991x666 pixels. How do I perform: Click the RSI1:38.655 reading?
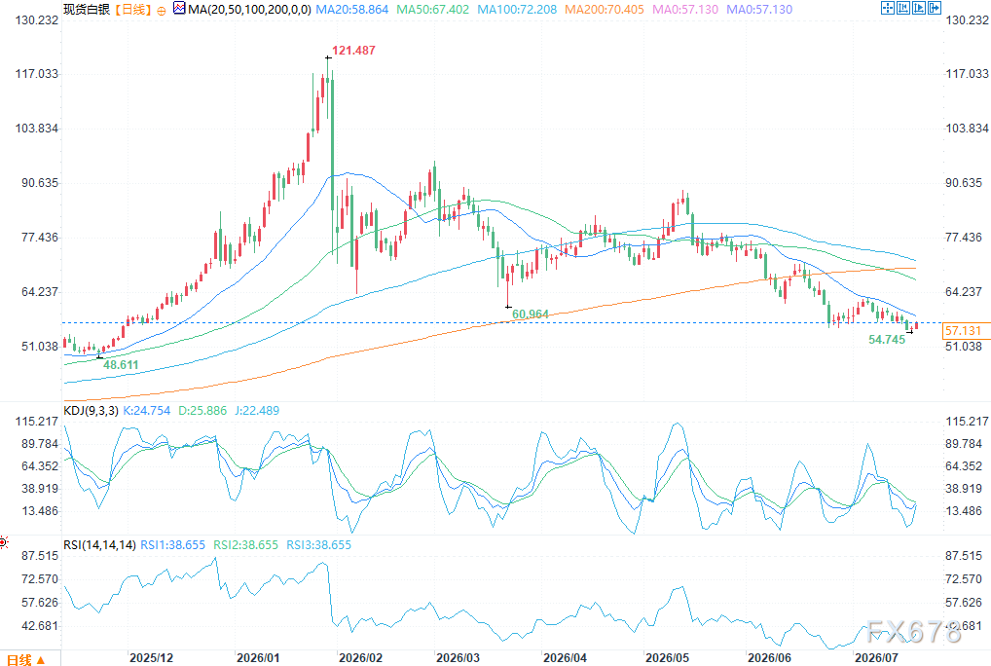point(172,544)
